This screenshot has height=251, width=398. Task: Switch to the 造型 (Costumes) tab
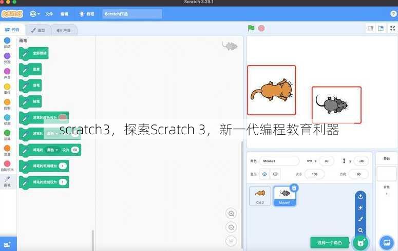(x=38, y=30)
